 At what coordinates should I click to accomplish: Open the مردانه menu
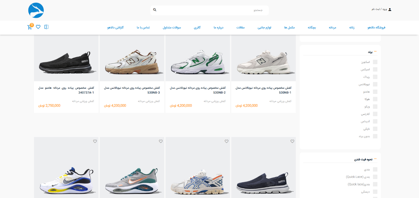(x=332, y=27)
